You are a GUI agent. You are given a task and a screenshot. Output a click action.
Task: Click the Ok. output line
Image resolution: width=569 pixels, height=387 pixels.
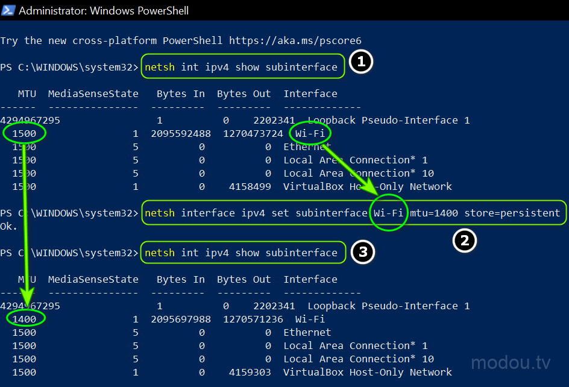tap(9, 227)
